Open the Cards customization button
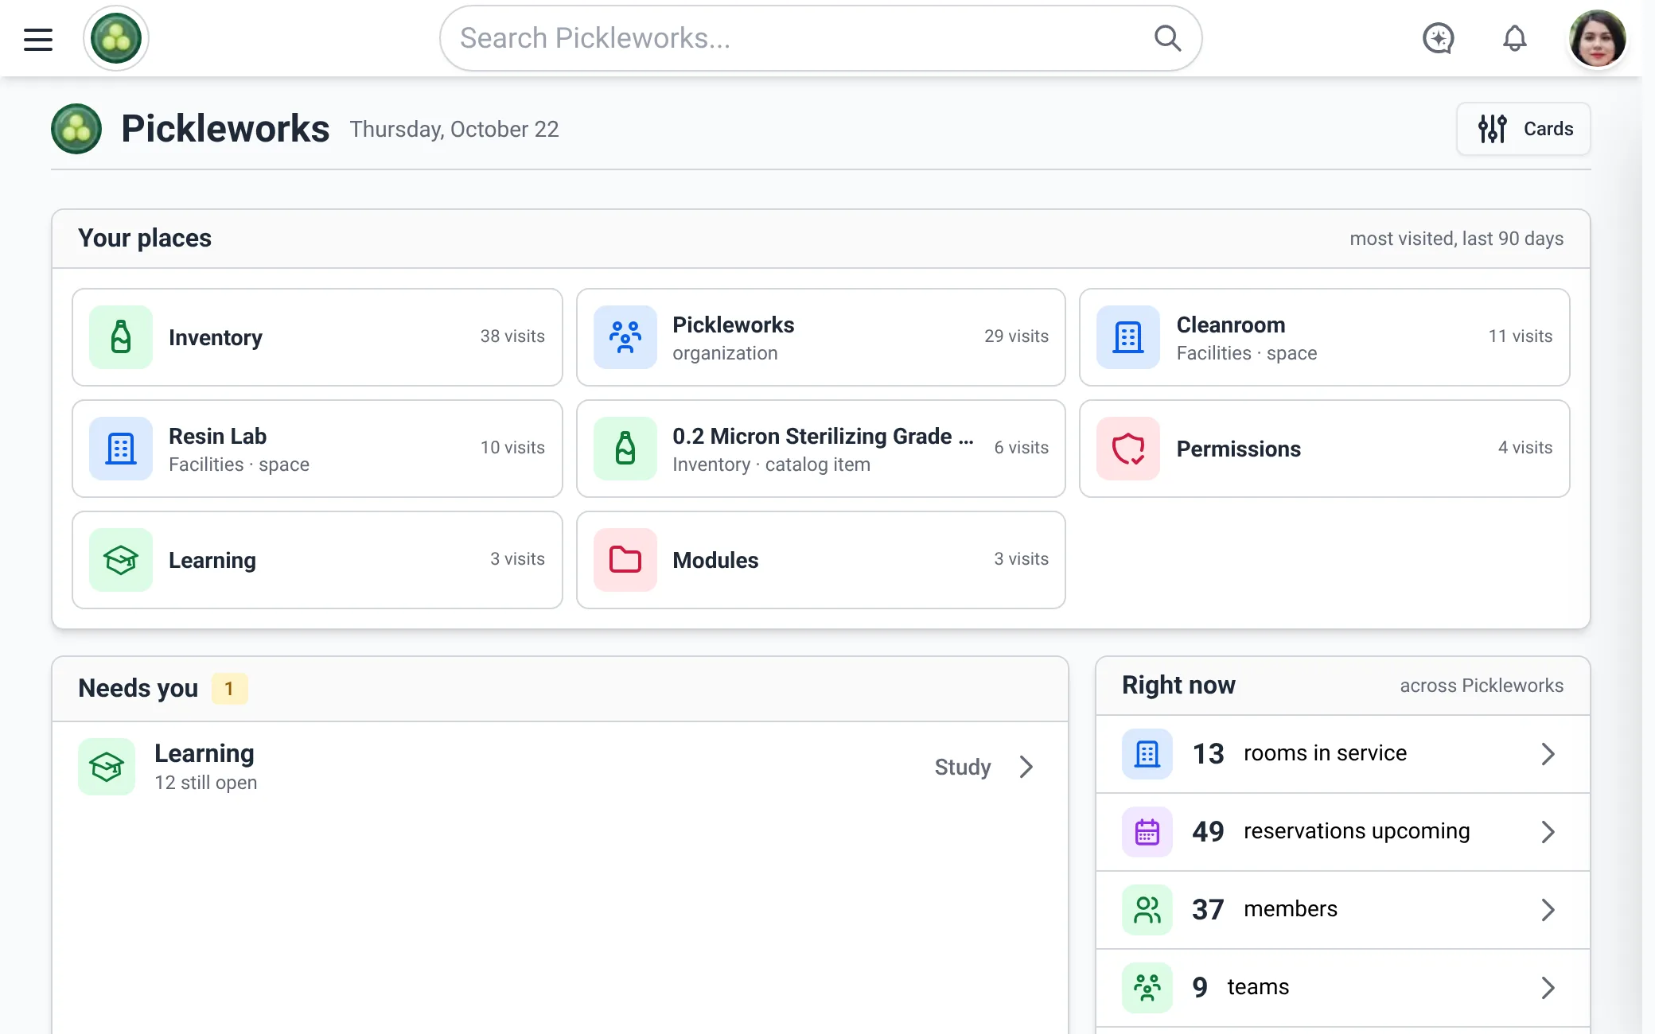 (x=1523, y=129)
